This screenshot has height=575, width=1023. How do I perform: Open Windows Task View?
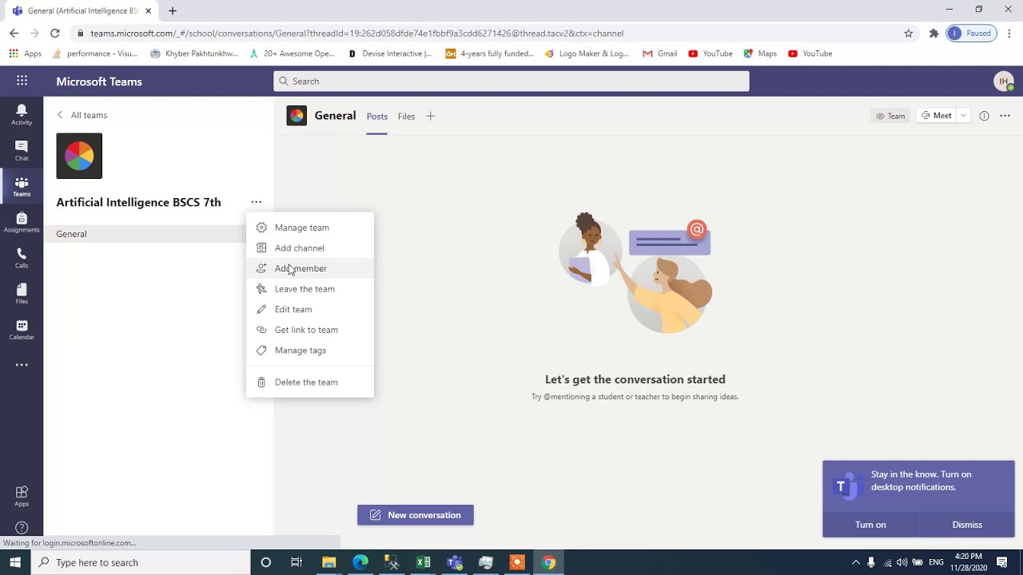click(x=297, y=562)
